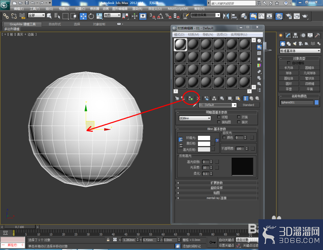323x250 pixels.
Task: Enable 面贴图 (Face Map) checkbox
Action: pyautogui.click(x=219, y=122)
